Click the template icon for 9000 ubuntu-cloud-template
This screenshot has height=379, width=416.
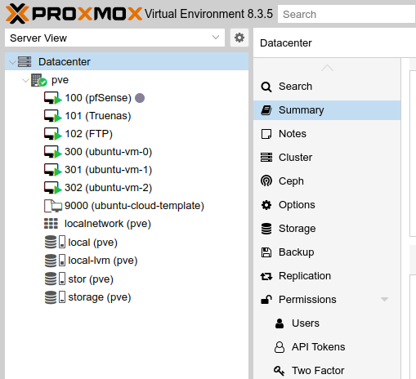coord(53,206)
